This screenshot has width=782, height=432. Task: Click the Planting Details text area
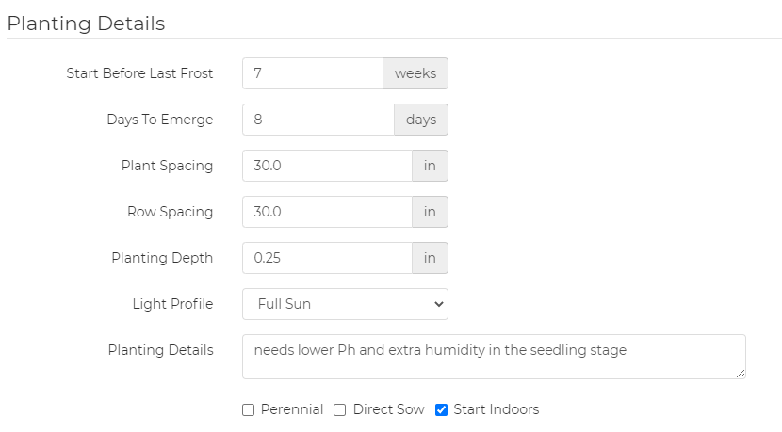click(494, 357)
